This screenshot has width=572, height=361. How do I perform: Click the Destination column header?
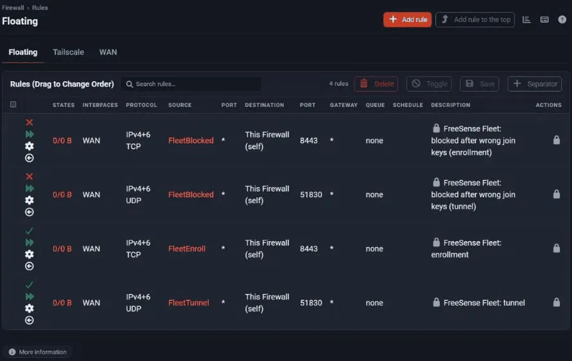tap(265, 105)
